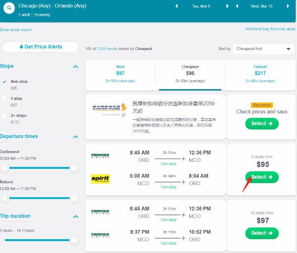Click the Tue, Mar 5 departure date
Viewport: 297px width, 253px height.
[201, 6]
